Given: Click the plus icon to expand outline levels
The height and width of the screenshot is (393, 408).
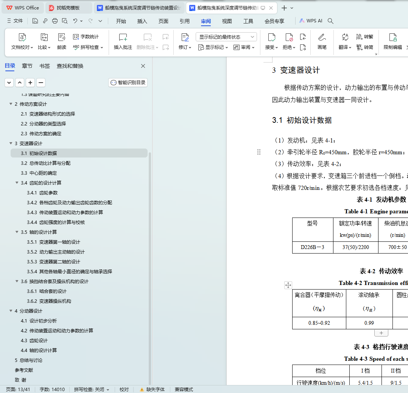Looking at the screenshot, I should coord(30,83).
